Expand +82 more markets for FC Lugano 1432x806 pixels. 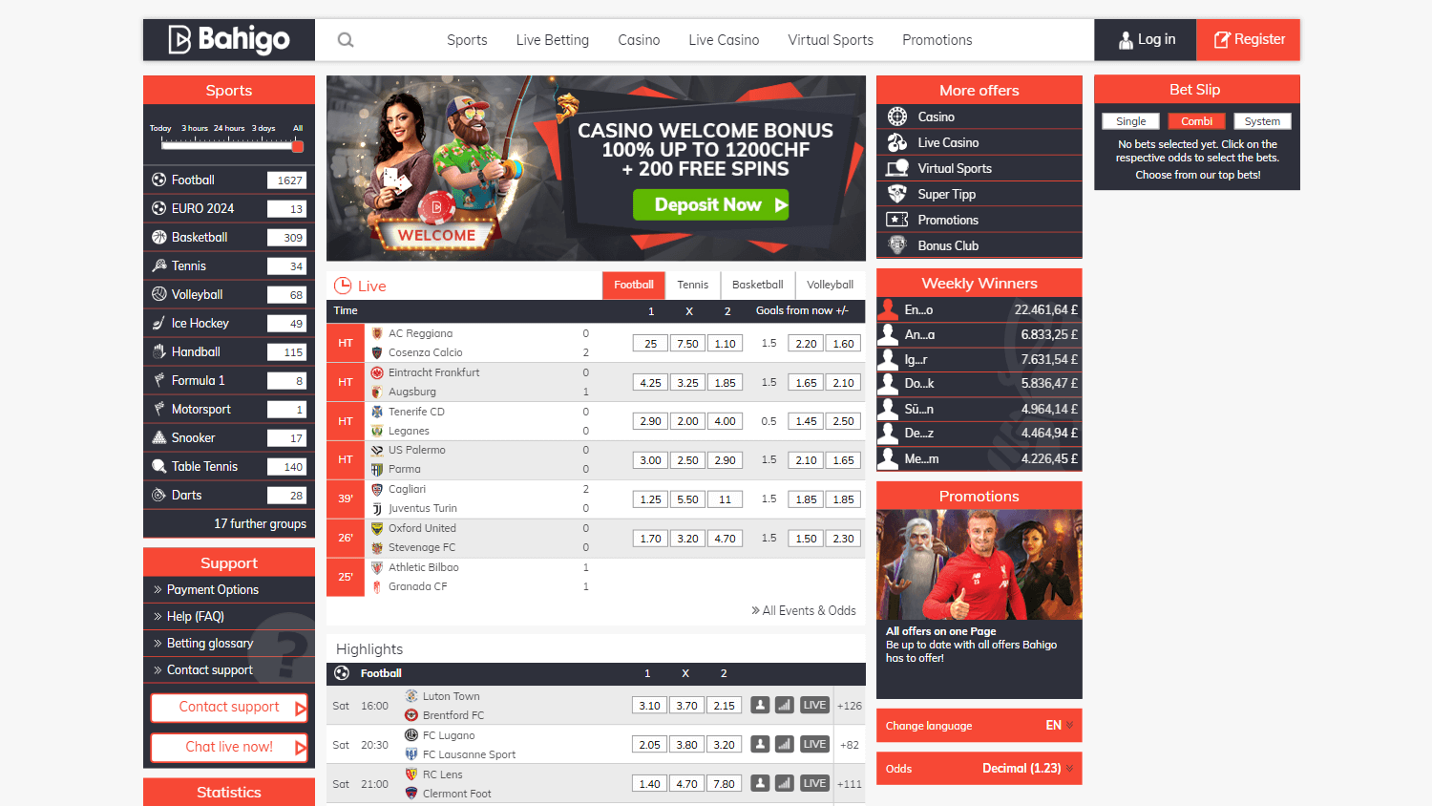[x=850, y=745]
